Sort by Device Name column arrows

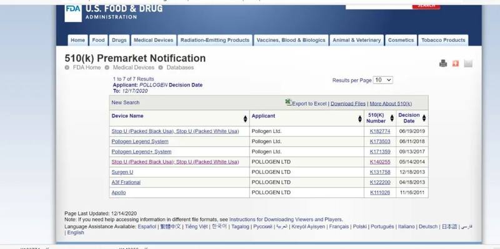click(245, 119)
